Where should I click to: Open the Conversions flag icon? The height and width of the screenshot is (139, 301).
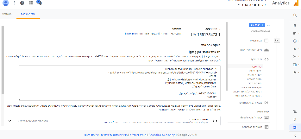(295, 73)
